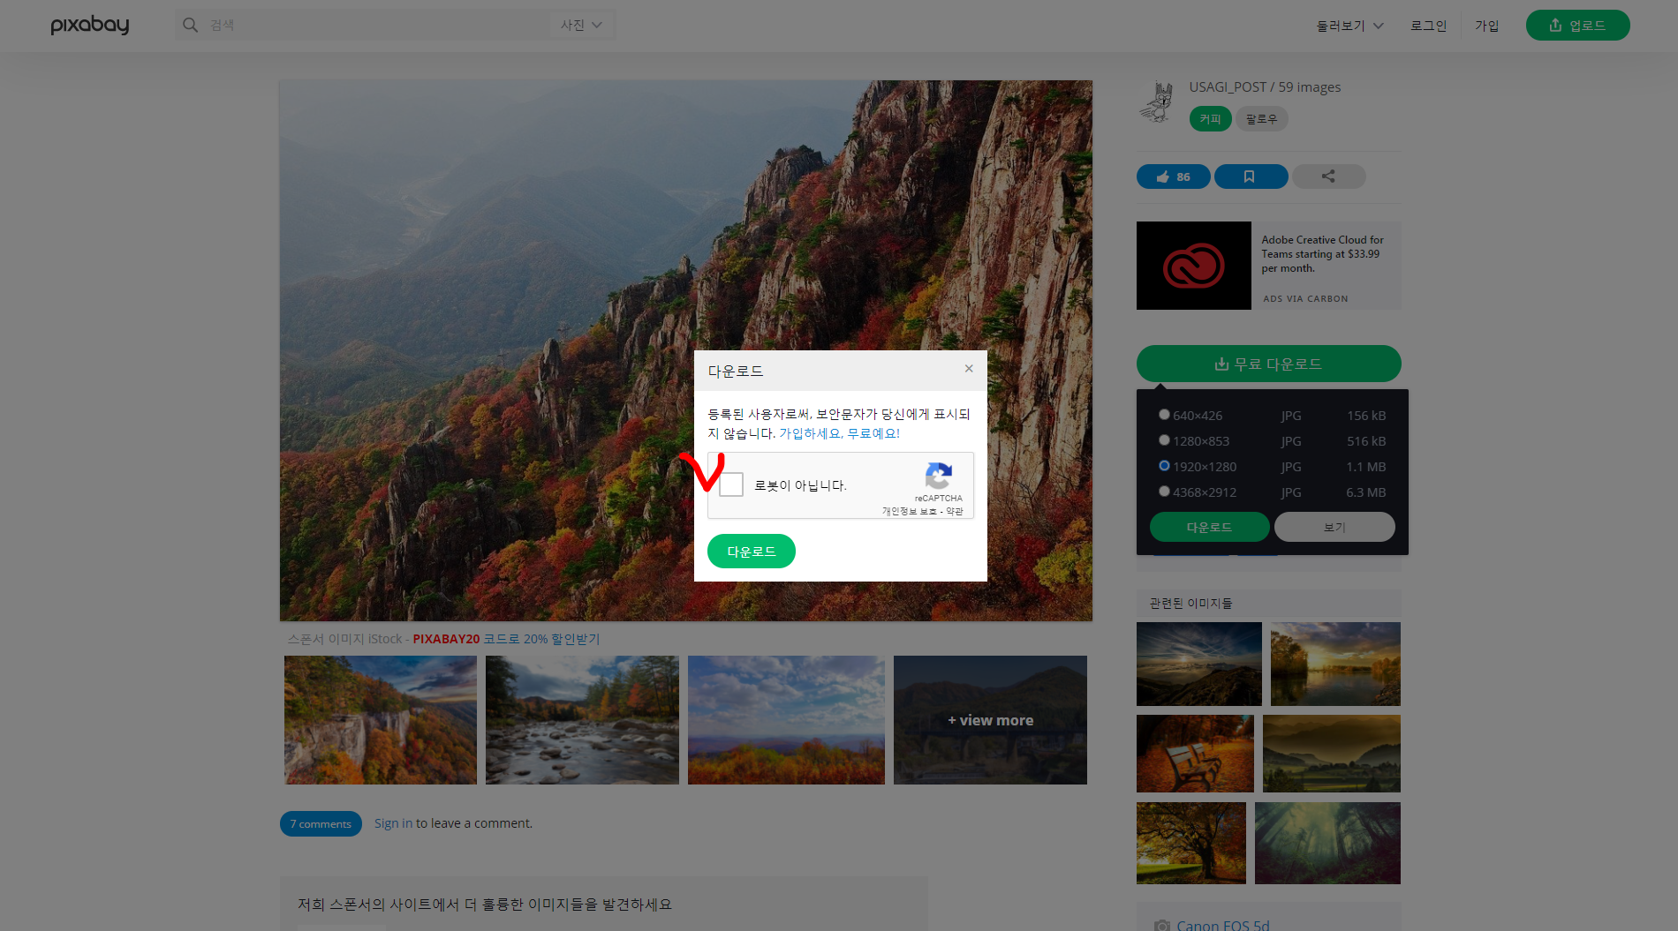Viewport: 1678px width, 931px height.
Task: Click Adobe Creative Cloud for Teams ad text
Action: (1322, 253)
